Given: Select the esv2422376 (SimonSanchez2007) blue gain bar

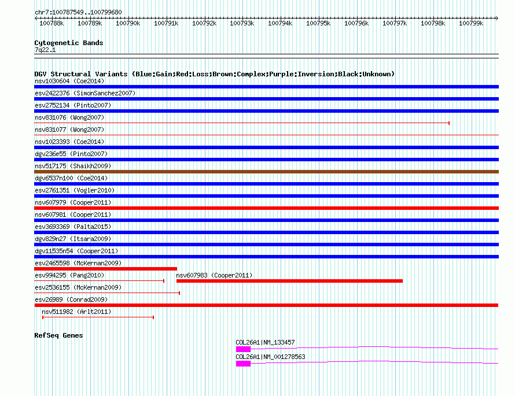Looking at the screenshot, I should [266, 99].
